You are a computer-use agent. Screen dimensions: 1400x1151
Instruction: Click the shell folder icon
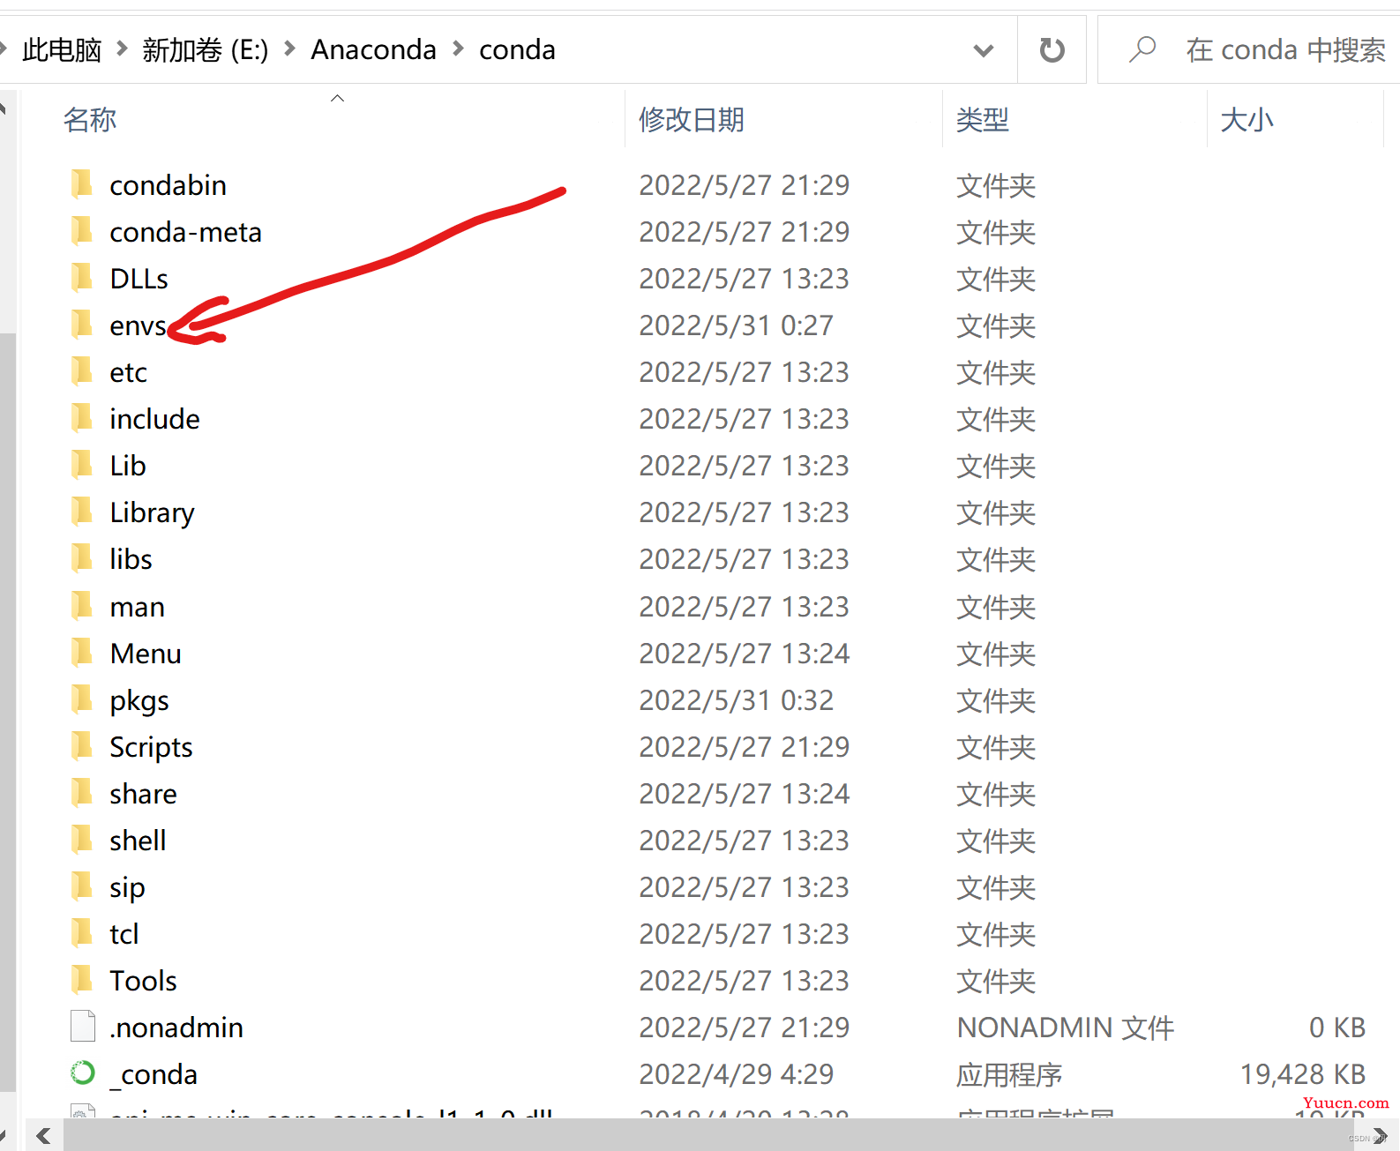pos(81,840)
